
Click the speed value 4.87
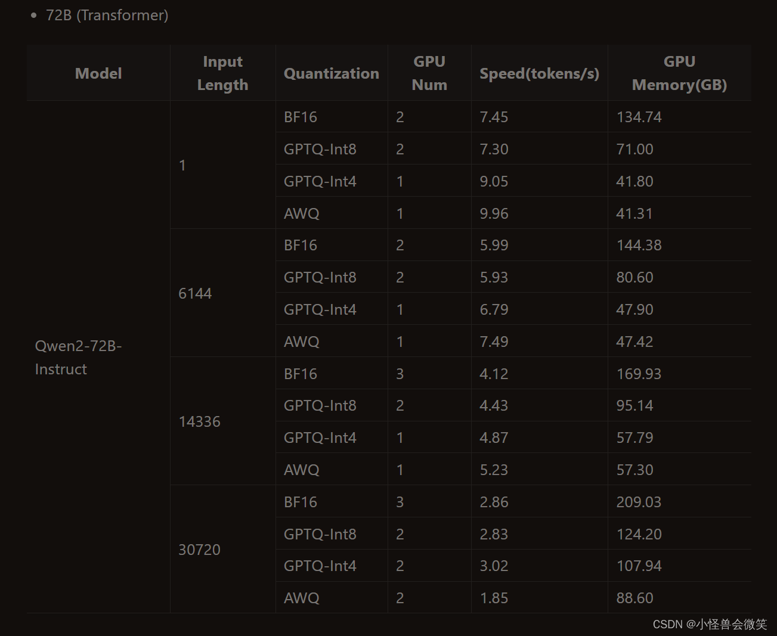[x=494, y=438]
